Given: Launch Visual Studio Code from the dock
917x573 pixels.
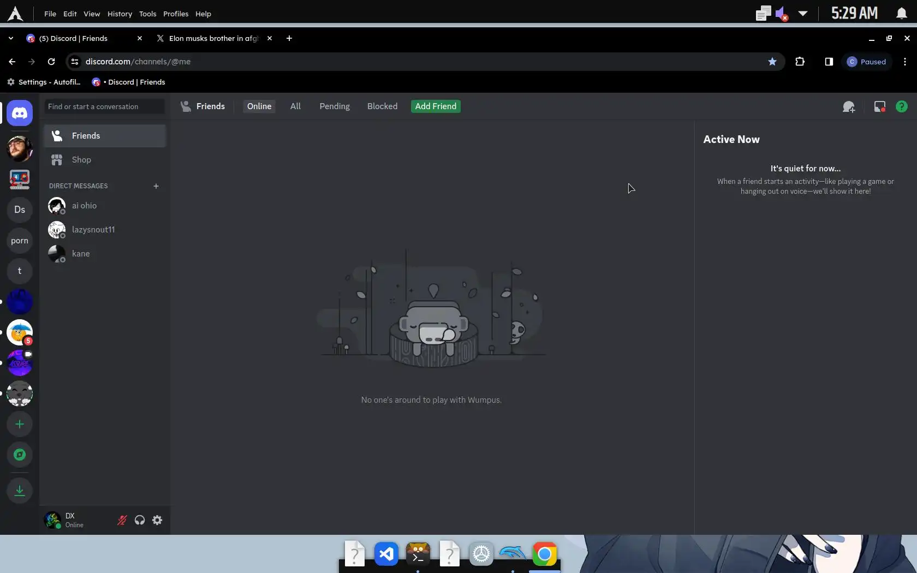Looking at the screenshot, I should click(x=386, y=554).
